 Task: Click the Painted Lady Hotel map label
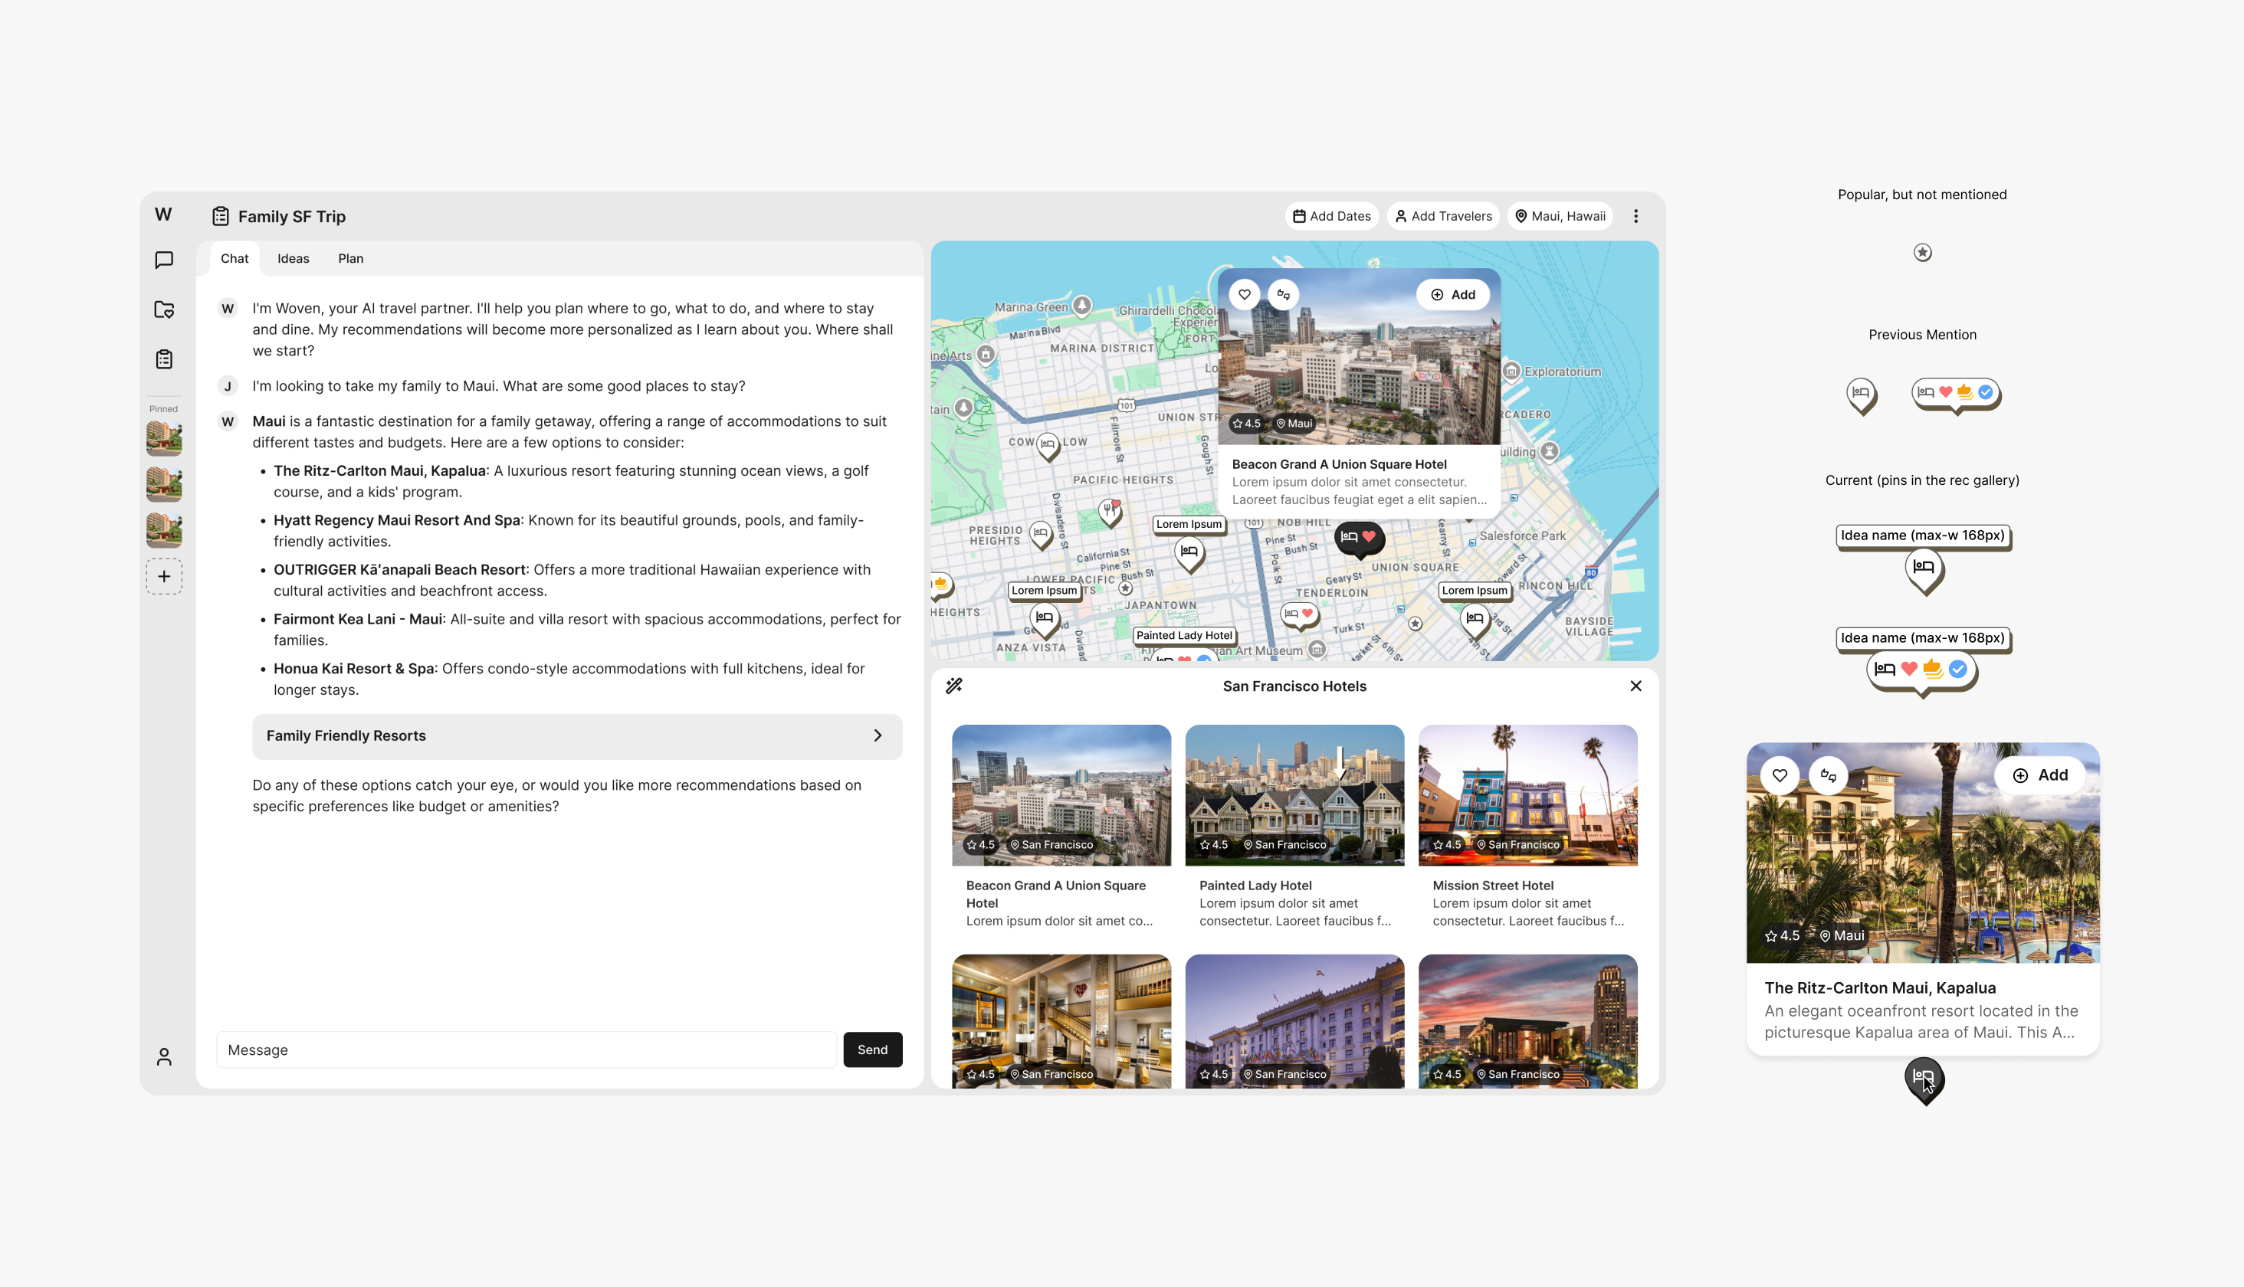(1184, 636)
